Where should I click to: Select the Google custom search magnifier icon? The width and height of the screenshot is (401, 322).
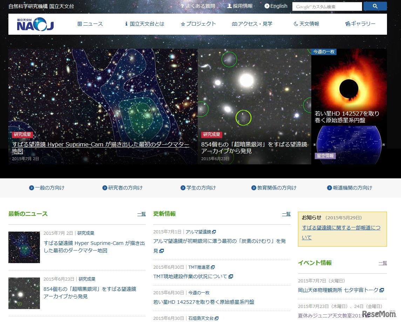[x=375, y=6]
